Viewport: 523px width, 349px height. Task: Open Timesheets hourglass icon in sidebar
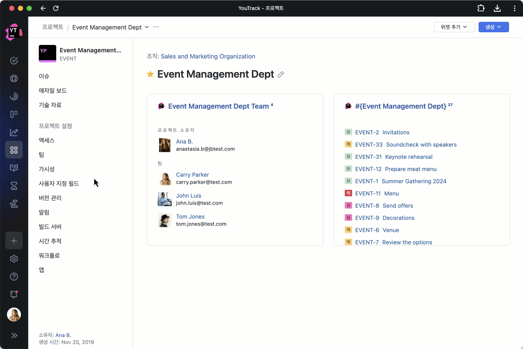(14, 186)
